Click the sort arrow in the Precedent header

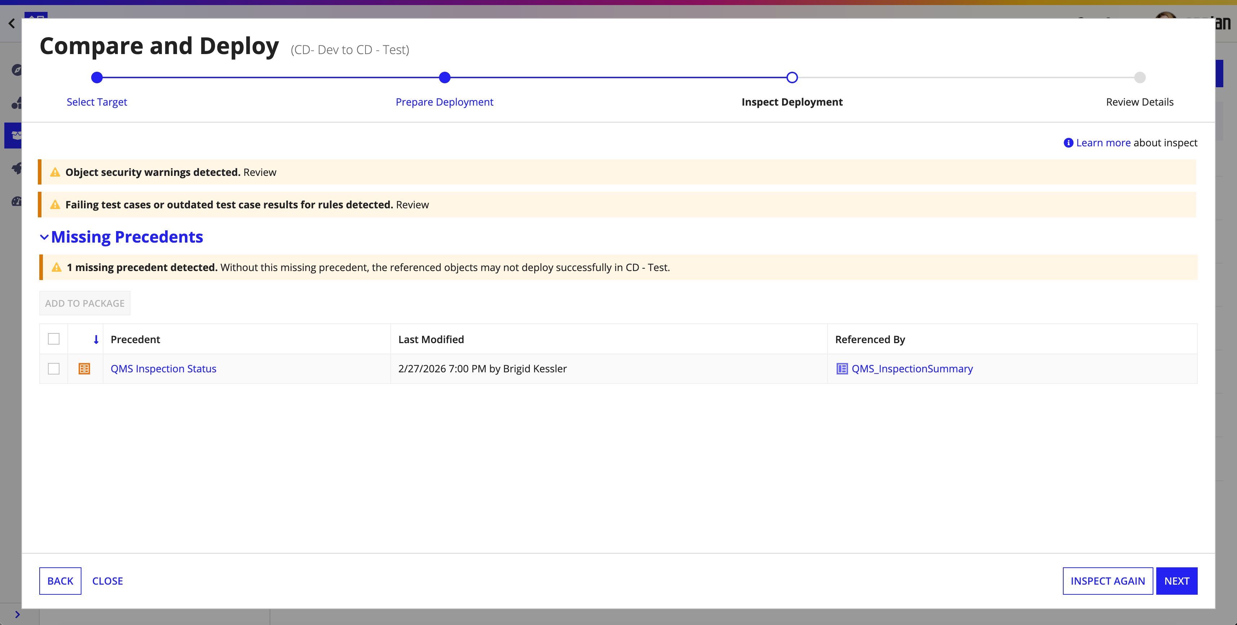pos(96,340)
